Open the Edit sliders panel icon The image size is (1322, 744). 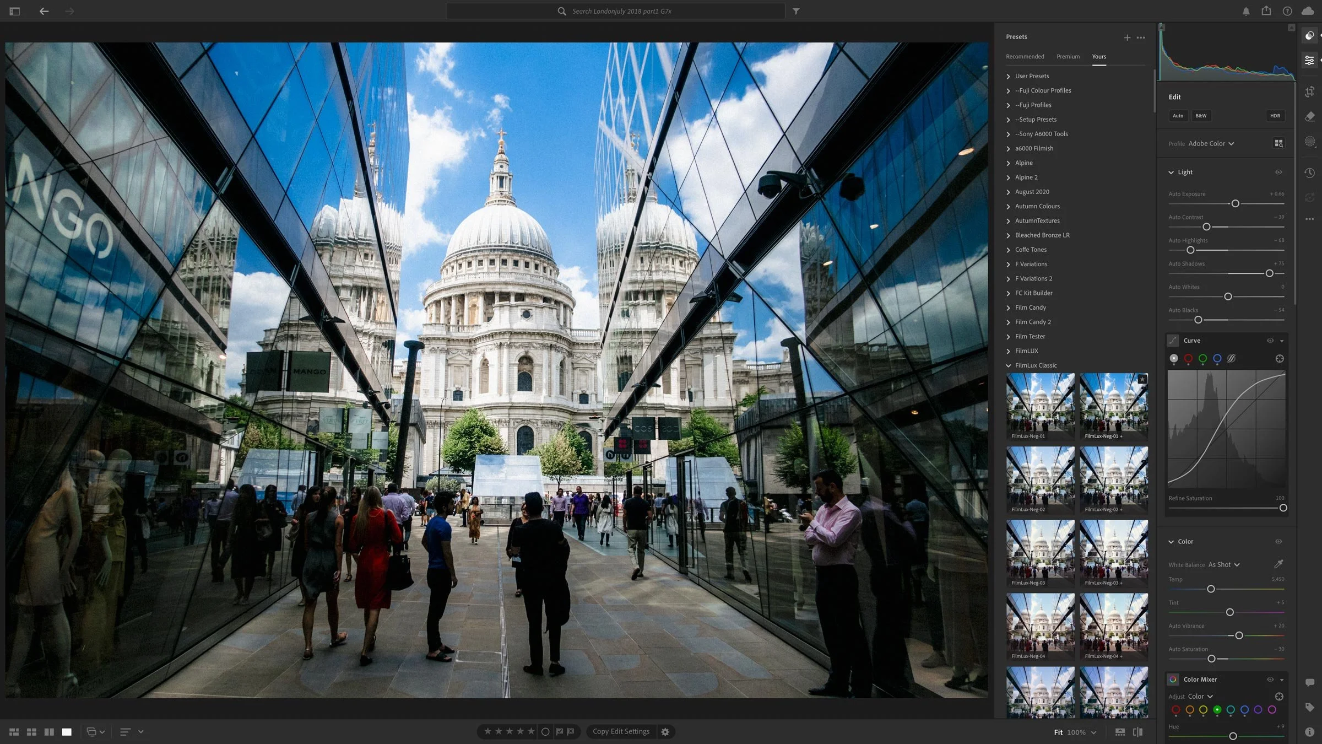(1309, 60)
